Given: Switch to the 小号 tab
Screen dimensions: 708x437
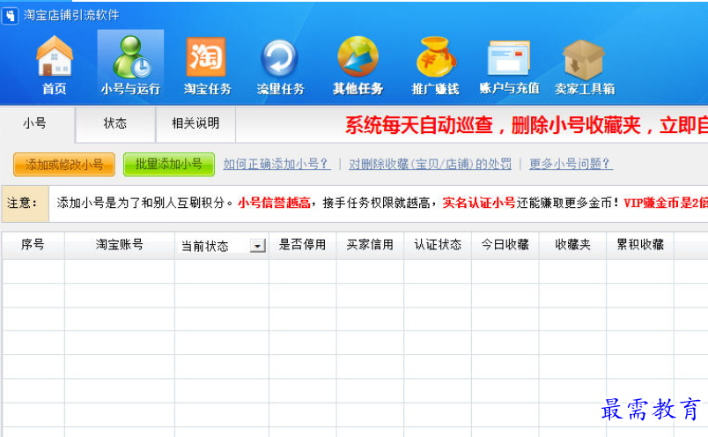Looking at the screenshot, I should (35, 123).
